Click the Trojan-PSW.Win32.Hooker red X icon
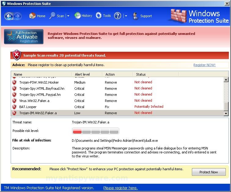The width and height of the screenshot is (231, 192). 14,82
